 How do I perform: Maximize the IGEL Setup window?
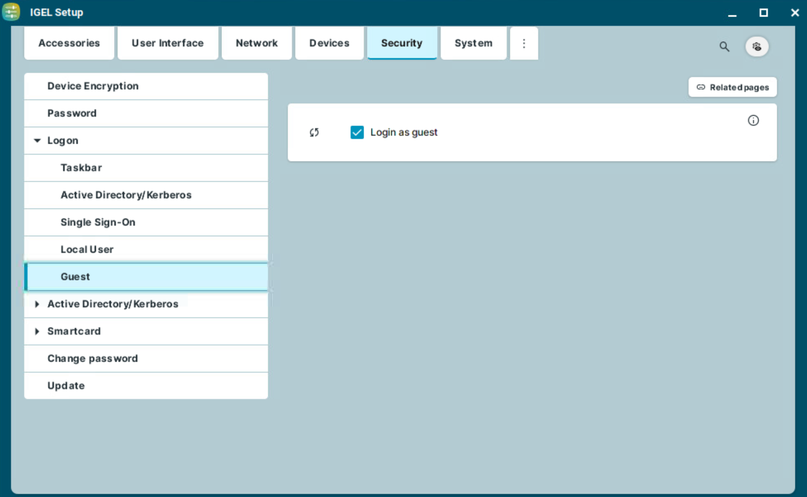(763, 12)
